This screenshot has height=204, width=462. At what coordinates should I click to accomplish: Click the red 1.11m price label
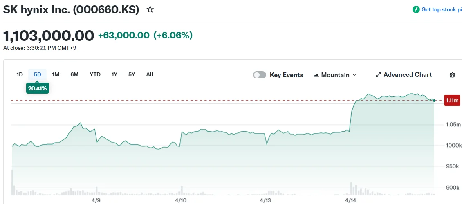pyautogui.click(x=452, y=100)
